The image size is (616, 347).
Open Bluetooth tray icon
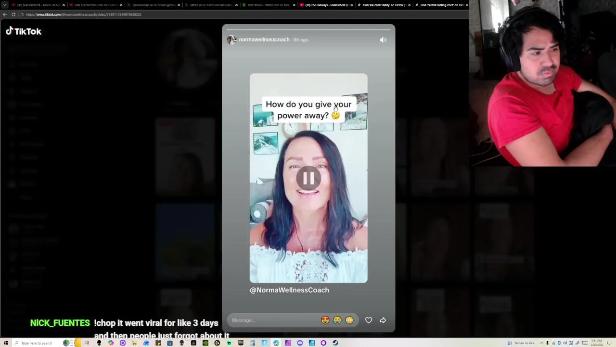coord(559,343)
